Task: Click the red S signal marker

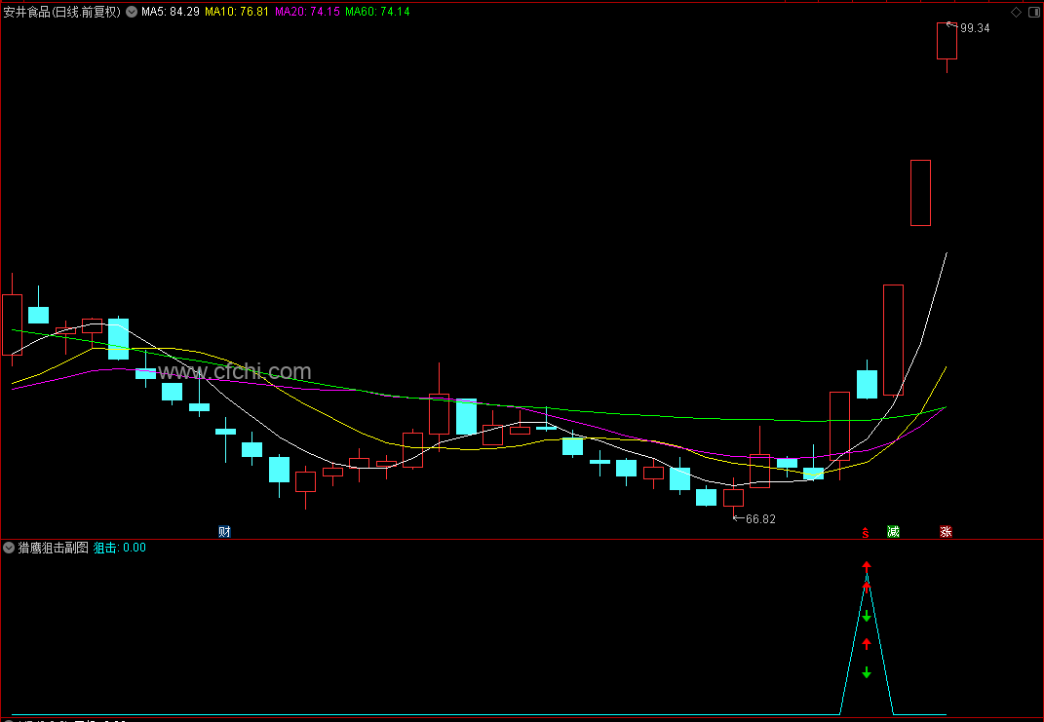Action: tap(866, 532)
